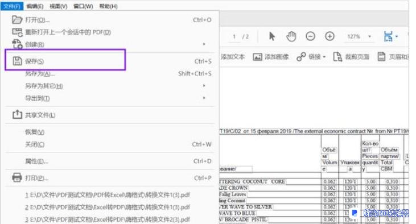Expand the 另存为其它 submenu arrow
This screenshot has height=224, width=416.
pyautogui.click(x=204, y=86)
